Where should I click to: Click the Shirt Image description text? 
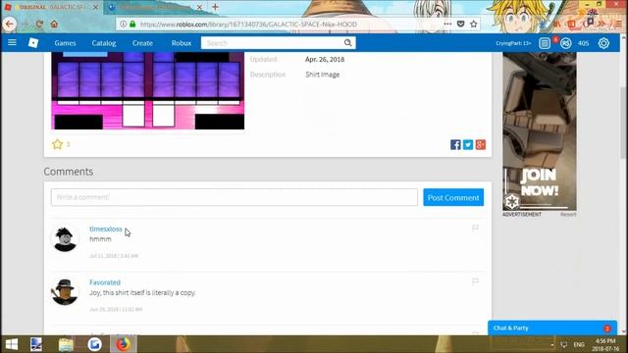(x=323, y=75)
